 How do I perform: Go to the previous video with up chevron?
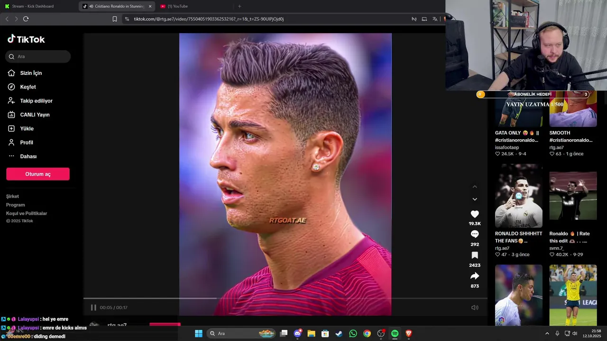coord(475,187)
